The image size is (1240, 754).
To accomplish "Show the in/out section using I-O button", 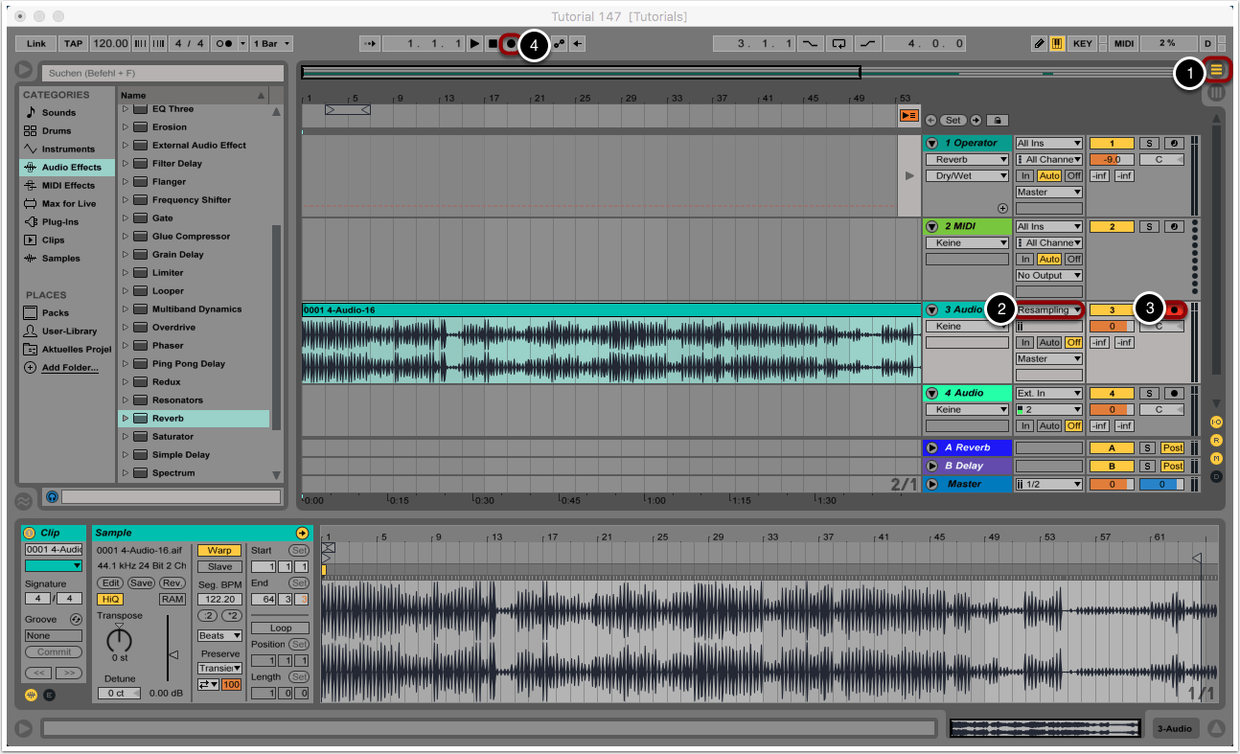I will 1216,422.
